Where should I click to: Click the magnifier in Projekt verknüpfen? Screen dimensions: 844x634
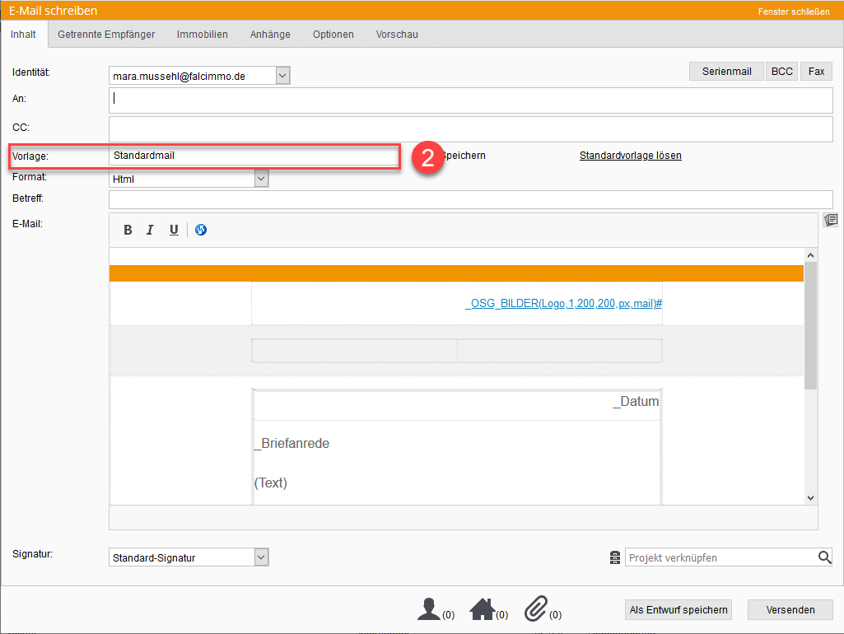[824, 557]
